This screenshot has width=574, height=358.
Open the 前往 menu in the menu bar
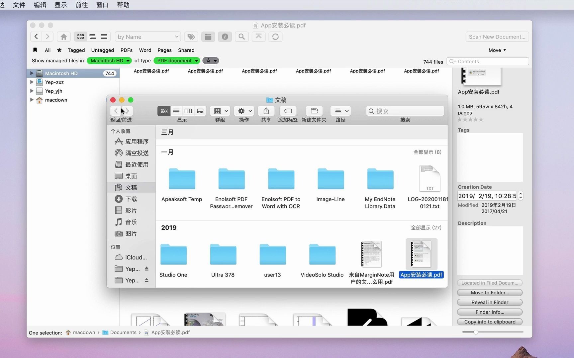81,5
